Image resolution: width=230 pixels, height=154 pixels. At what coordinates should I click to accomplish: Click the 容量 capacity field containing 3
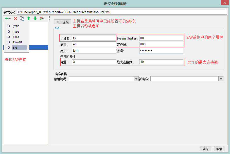pyautogui.click(x=94, y=62)
